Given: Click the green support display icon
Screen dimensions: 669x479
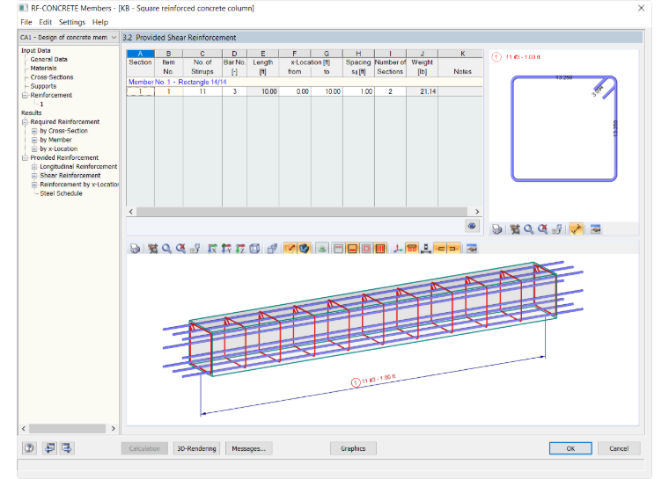Looking at the screenshot, I should [322, 249].
